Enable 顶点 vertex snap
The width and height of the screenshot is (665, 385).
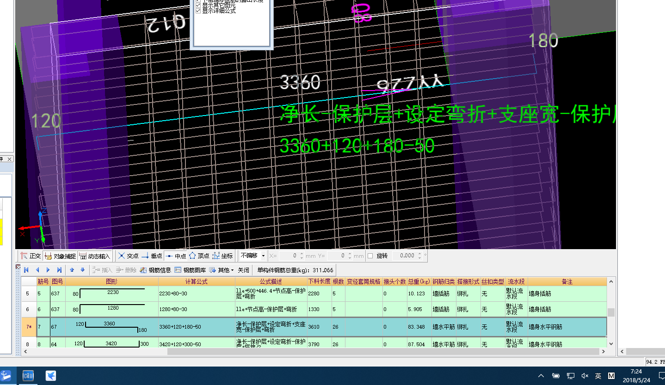pyautogui.click(x=199, y=256)
